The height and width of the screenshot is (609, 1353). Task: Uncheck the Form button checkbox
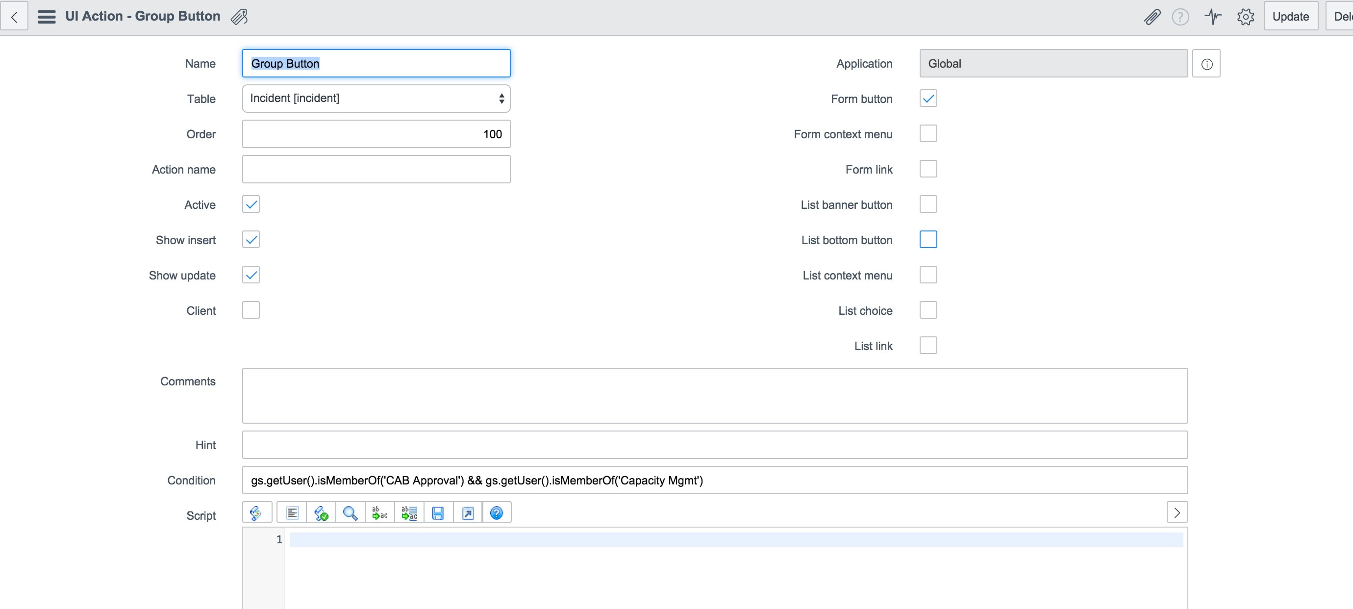tap(928, 98)
